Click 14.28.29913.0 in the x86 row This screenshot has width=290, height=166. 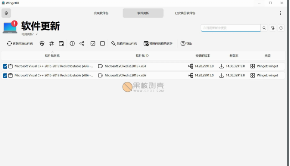pos(204,75)
